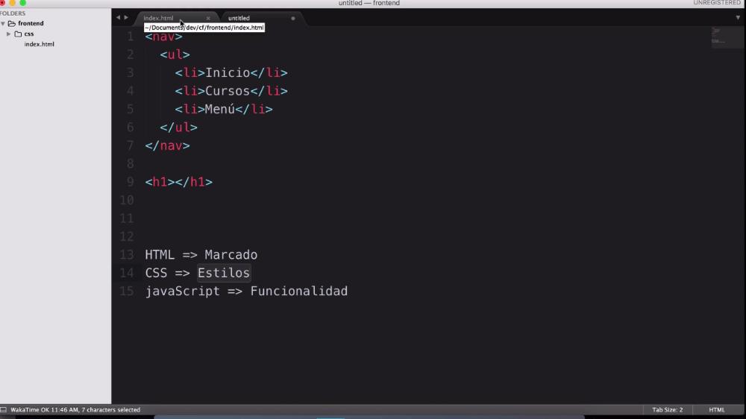Switch to the untitled tab
This screenshot has width=746, height=419.
239,18
